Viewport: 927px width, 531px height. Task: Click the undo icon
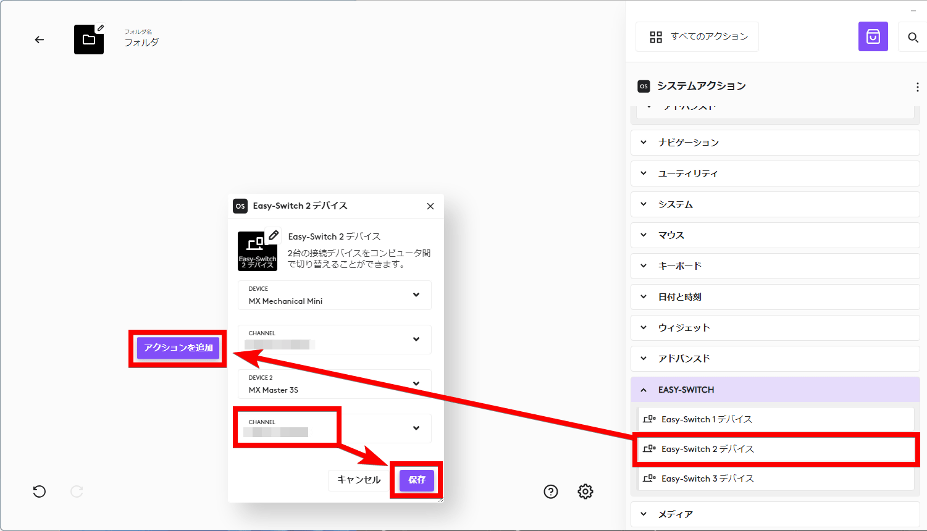tap(40, 491)
